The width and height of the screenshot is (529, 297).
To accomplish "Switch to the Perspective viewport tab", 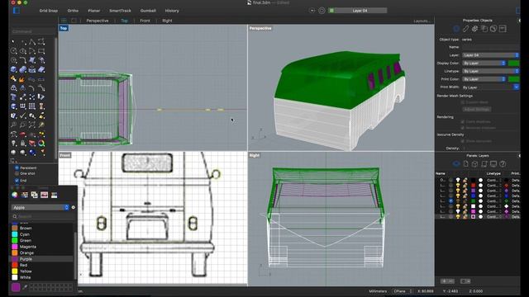I will pos(98,21).
